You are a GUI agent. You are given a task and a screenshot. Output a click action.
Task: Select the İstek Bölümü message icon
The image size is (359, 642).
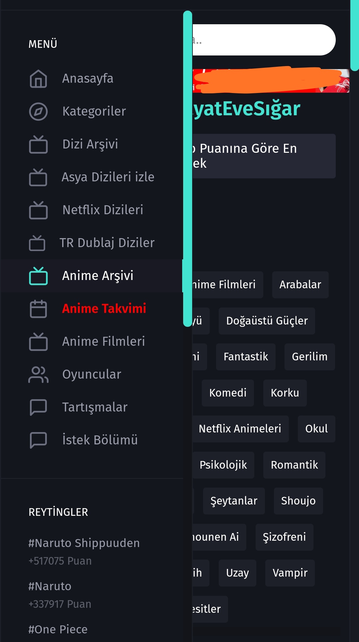[38, 440]
